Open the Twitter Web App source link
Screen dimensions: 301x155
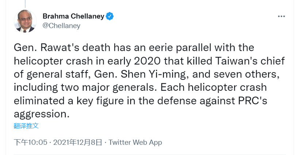pyautogui.click(x=135, y=142)
